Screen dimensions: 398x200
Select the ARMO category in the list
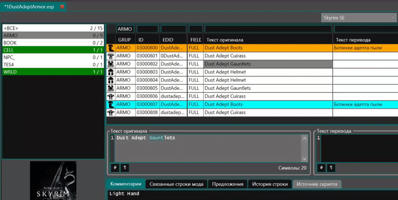click(53, 35)
